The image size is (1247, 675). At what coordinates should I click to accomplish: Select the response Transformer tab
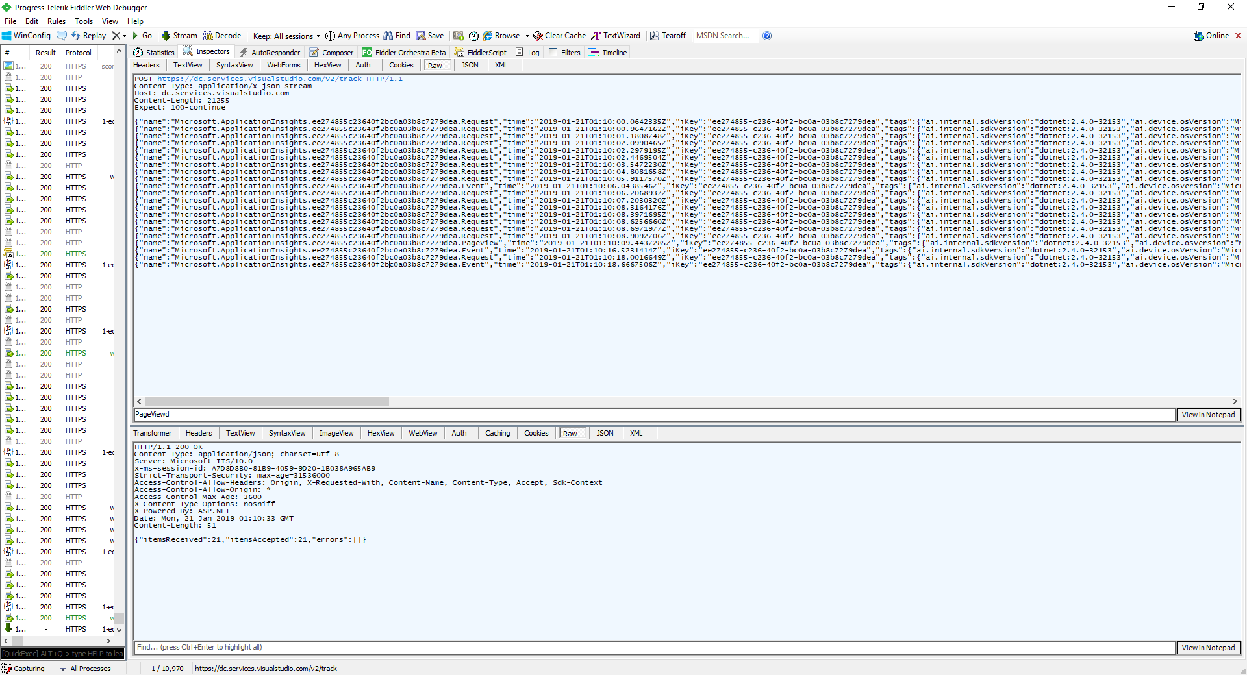click(x=153, y=433)
